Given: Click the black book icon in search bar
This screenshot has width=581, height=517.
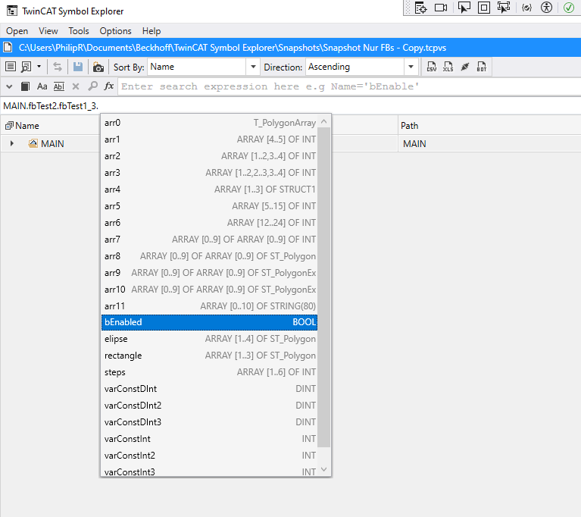Looking at the screenshot, I should pyautogui.click(x=25, y=86).
